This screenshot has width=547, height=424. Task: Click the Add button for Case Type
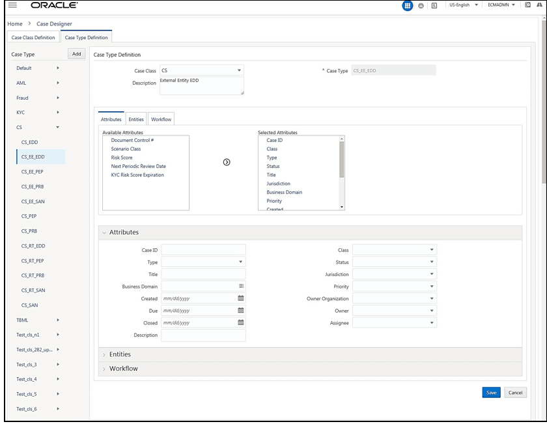click(x=76, y=54)
